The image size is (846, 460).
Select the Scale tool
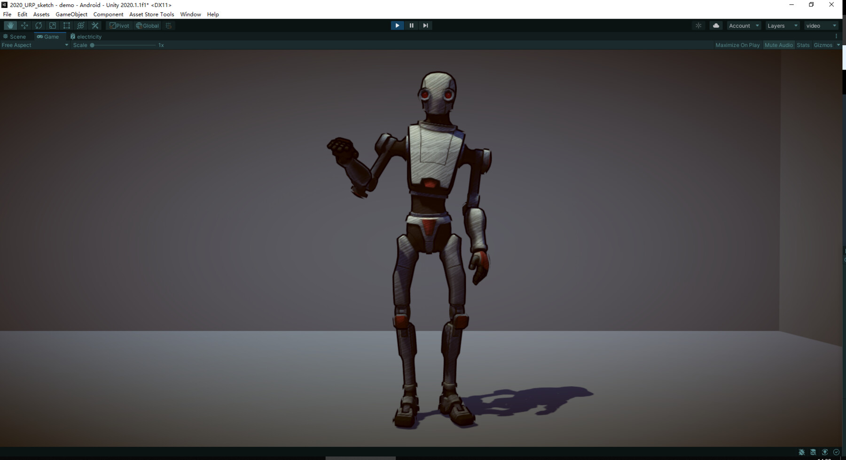point(52,25)
